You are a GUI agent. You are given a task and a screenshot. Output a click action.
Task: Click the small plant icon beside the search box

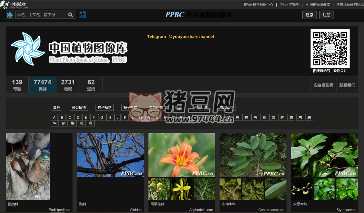pyautogui.click(x=9, y=15)
